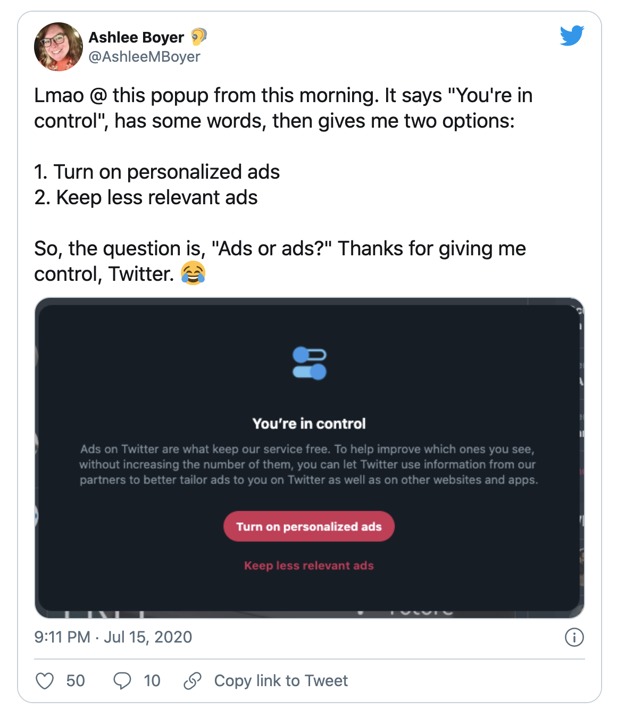Click the lower toggle in settings graphic
Image resolution: width=617 pixels, height=717 pixels.
pos(310,371)
